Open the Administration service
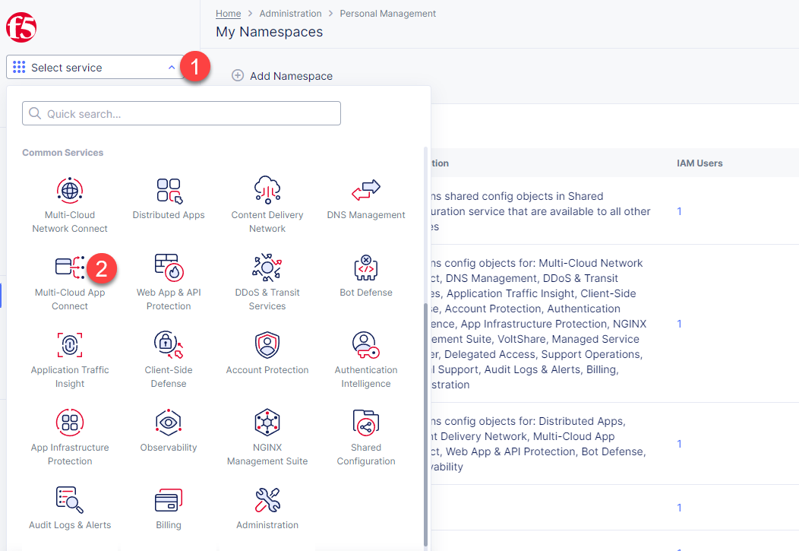This screenshot has height=551, width=799. click(267, 508)
